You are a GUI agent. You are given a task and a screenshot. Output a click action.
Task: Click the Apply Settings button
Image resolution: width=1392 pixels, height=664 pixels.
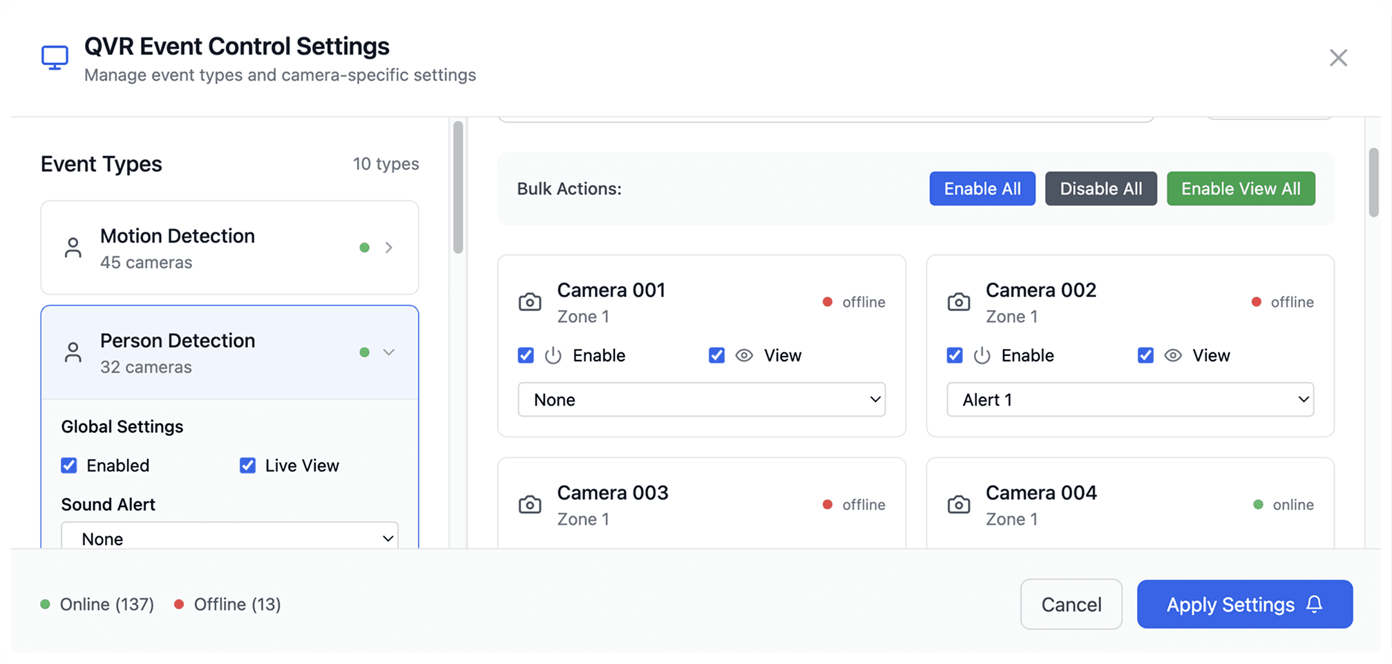1244,605
